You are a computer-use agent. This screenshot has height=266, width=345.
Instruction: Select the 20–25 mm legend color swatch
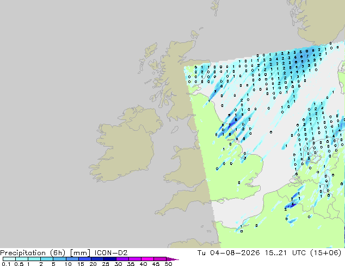[97, 259]
